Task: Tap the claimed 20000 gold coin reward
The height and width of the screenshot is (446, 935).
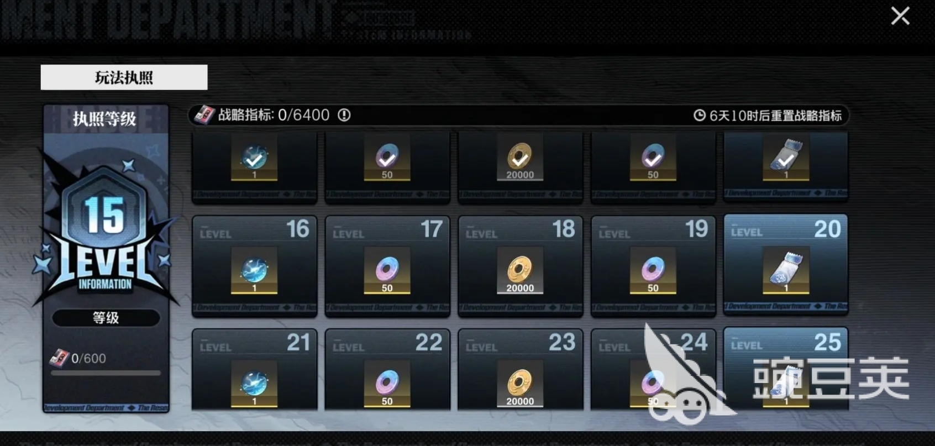Action: click(x=520, y=158)
